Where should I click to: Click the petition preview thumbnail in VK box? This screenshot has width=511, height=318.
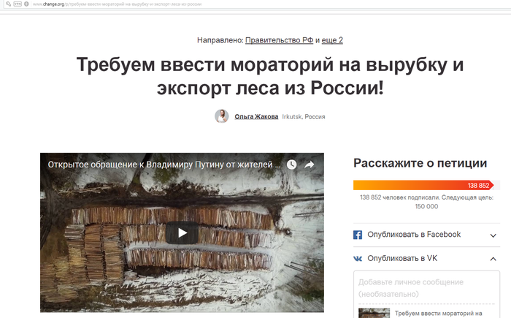pos(374,313)
